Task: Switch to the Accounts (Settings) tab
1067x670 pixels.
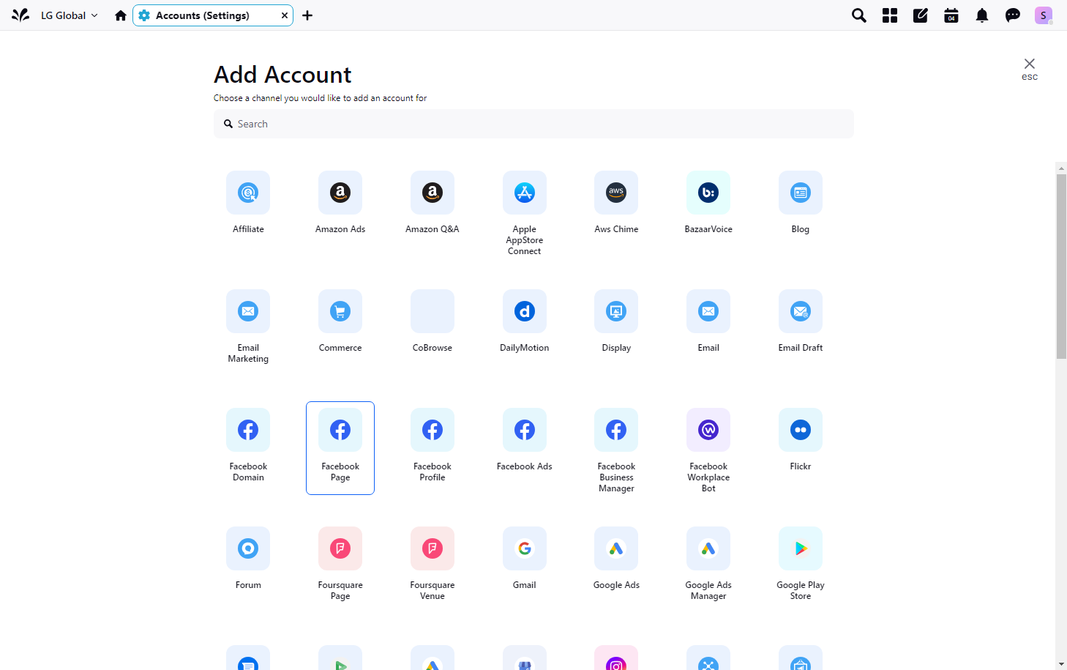Action: (x=202, y=15)
